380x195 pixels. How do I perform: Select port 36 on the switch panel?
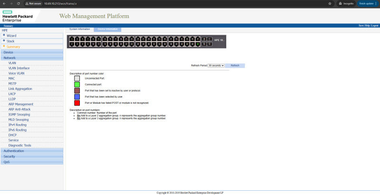point(165,44)
